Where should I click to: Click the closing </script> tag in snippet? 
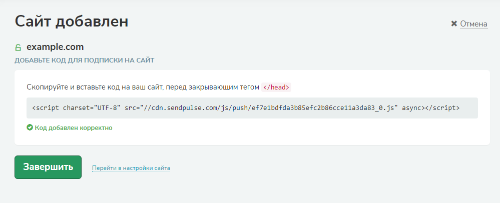click(442, 107)
